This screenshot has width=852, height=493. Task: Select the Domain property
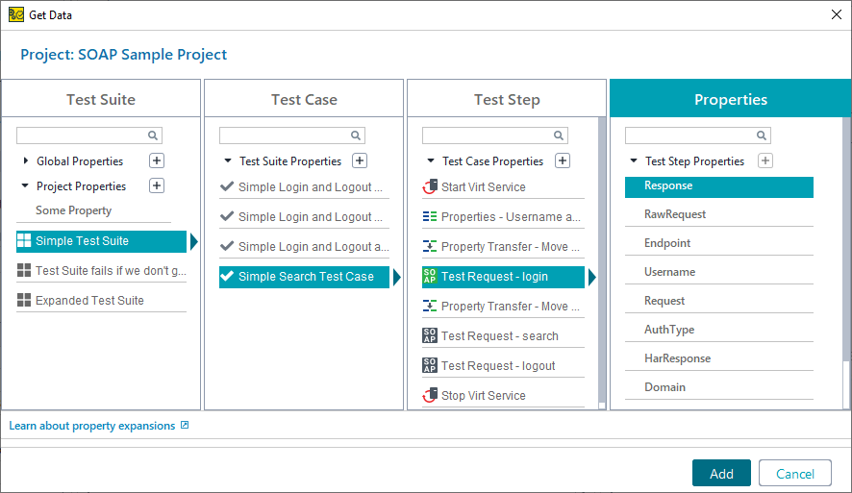[719, 386]
